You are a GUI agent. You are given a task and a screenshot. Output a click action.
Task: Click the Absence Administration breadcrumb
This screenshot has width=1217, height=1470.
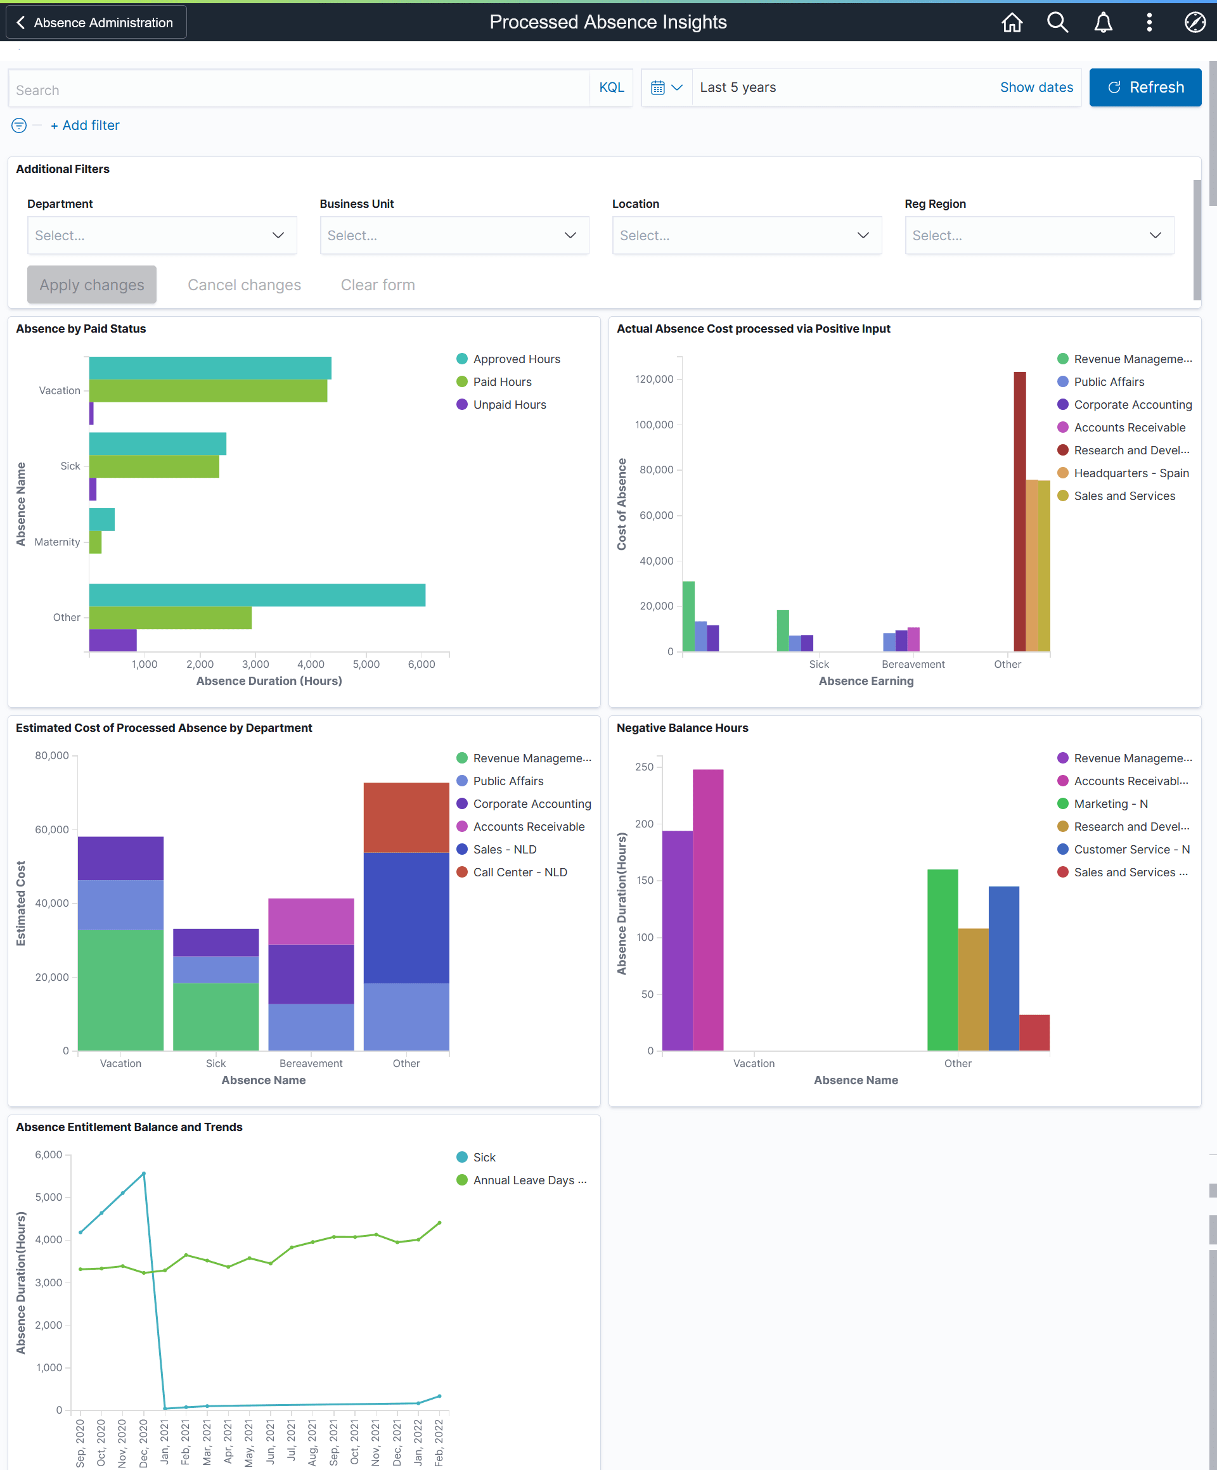(x=103, y=22)
